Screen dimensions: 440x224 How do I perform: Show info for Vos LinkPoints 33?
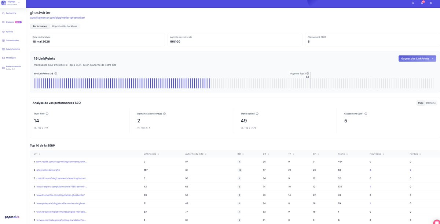56,73
